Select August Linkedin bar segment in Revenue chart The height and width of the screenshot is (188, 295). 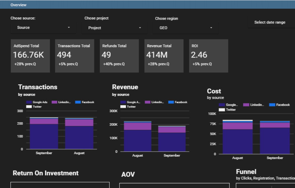[x=137, y=126]
